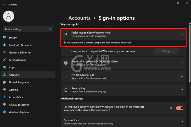Click 'Sign in with a PIN (Recommended)' text
Viewport: 191px width, 127px height.
click(x=89, y=78)
